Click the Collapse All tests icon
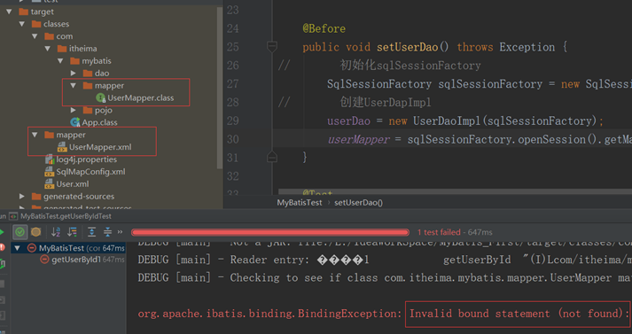632x334 pixels. pos(107,231)
